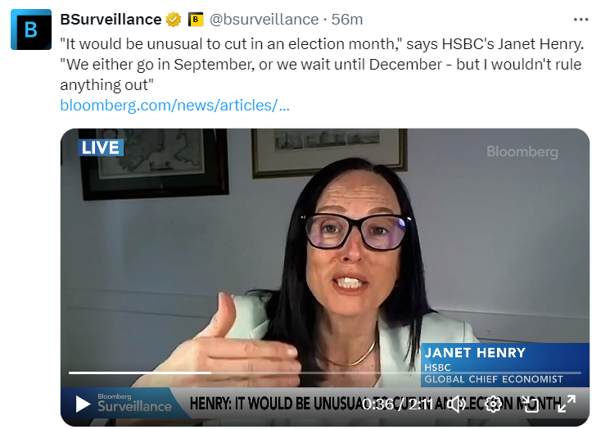Enable picture-in-picture mode for video
The width and height of the screenshot is (601, 429).
tap(530, 404)
